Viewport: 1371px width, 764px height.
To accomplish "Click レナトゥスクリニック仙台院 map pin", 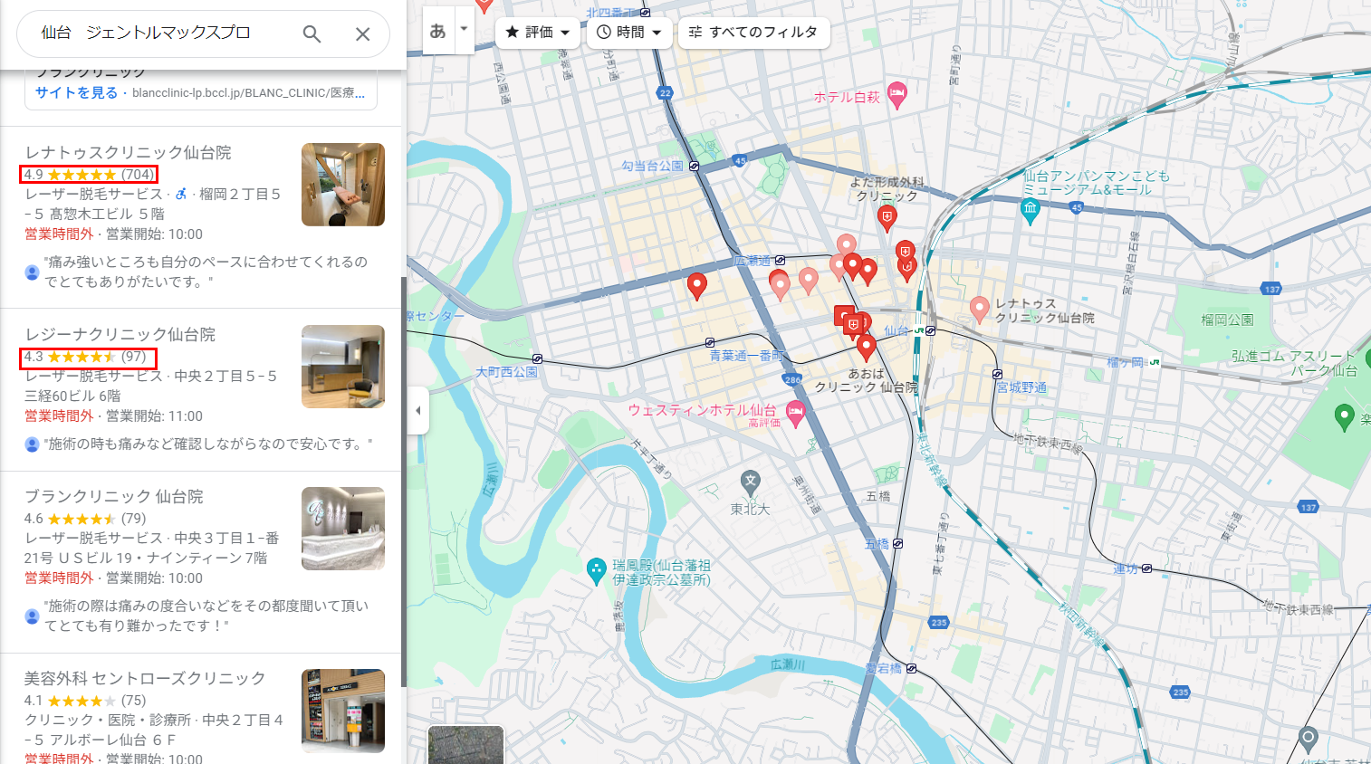I will tap(979, 309).
